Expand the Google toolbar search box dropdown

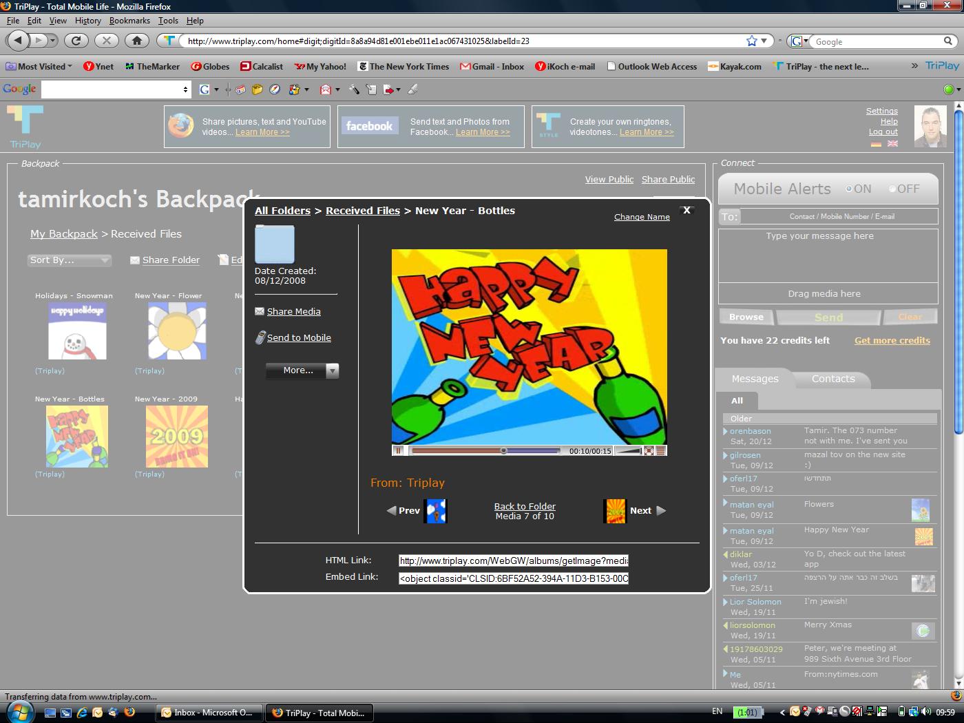pyautogui.click(x=185, y=90)
